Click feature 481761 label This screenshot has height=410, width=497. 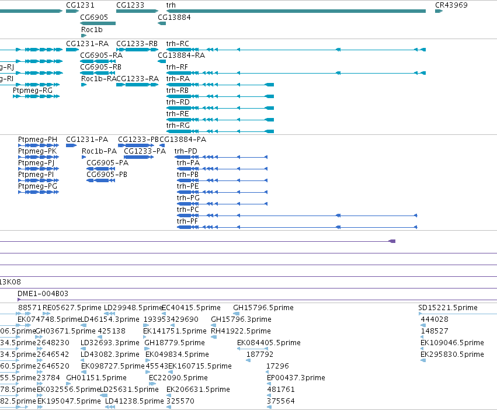[281, 390]
